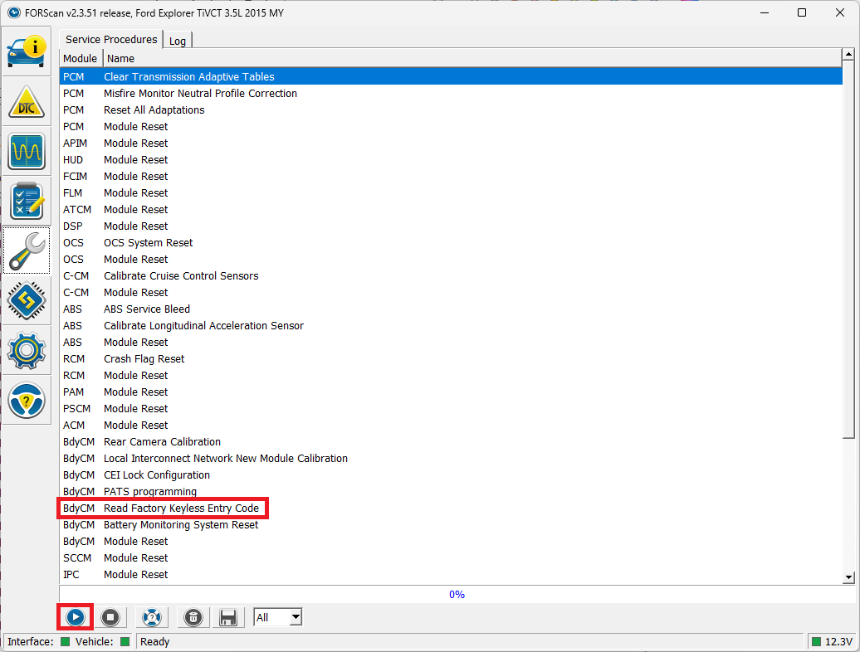Click the 12.3V battery voltage indicator

point(833,641)
